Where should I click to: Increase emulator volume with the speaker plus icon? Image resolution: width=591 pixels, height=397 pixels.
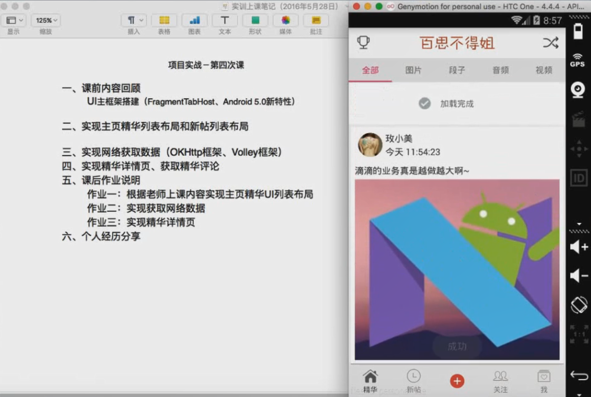[x=579, y=247]
